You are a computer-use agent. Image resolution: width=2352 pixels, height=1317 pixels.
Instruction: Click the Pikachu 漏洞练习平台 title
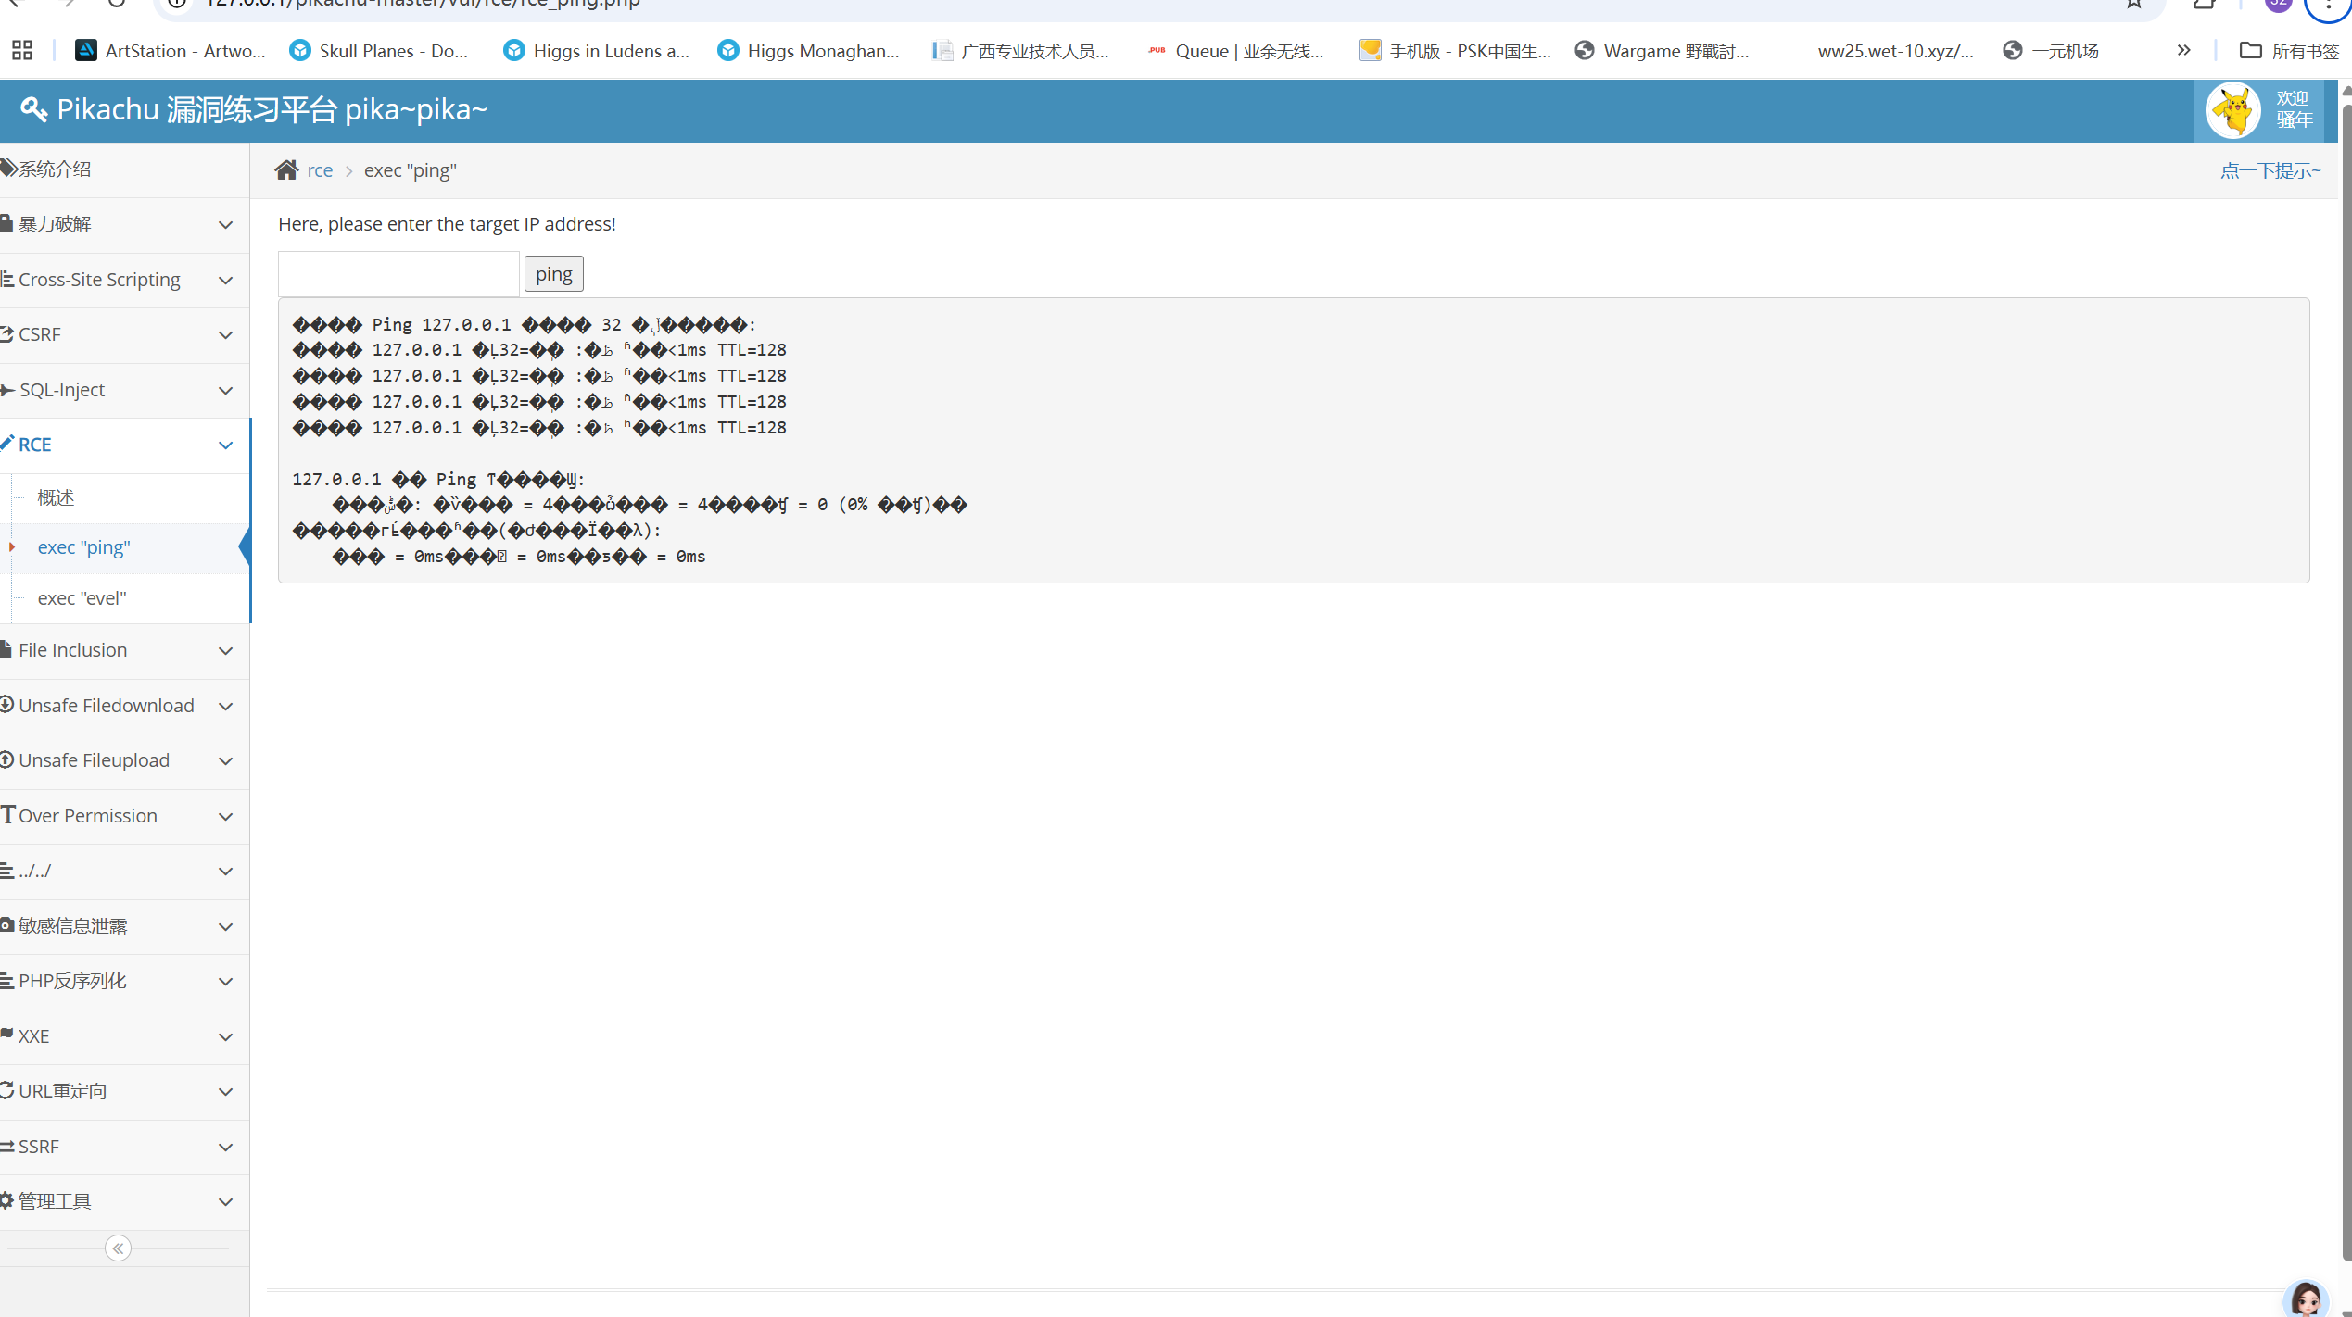point(272,109)
